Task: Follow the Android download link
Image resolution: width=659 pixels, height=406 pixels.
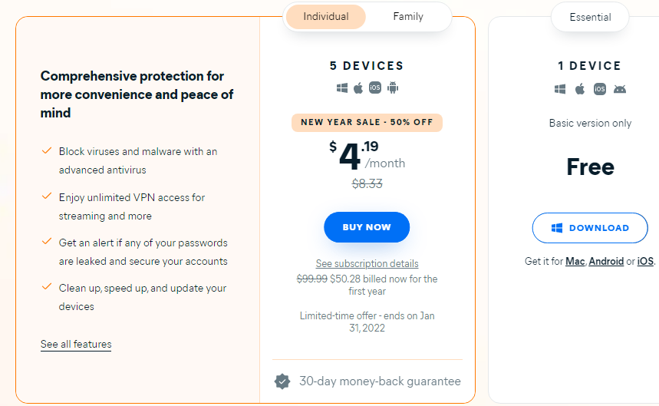Action: pos(606,262)
